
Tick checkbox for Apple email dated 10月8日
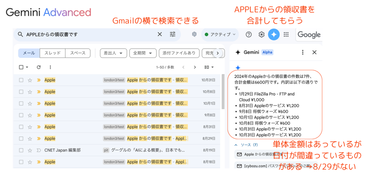[21, 92]
